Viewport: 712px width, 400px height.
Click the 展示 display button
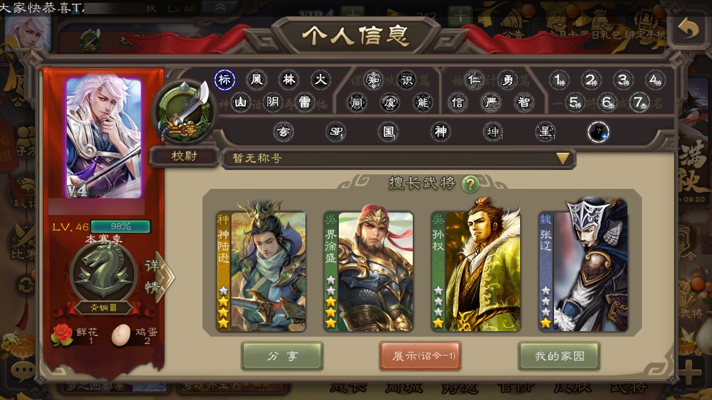pos(420,356)
